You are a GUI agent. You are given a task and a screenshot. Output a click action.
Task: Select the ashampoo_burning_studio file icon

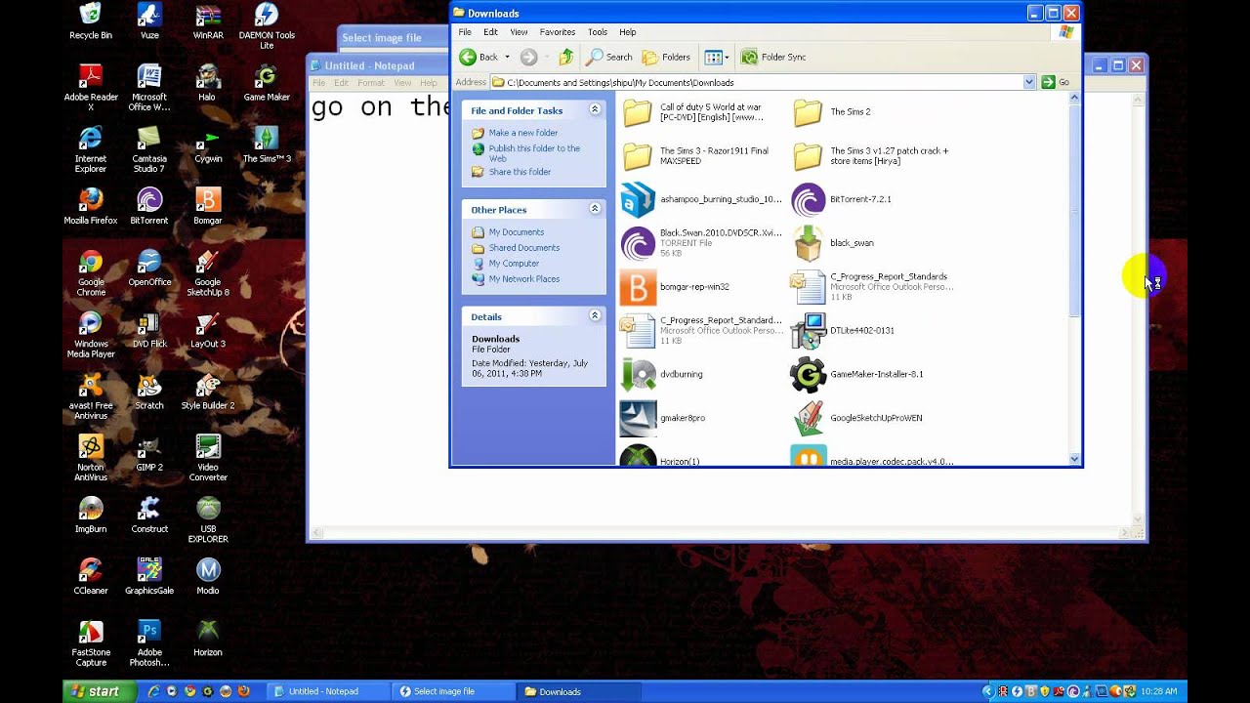click(638, 200)
